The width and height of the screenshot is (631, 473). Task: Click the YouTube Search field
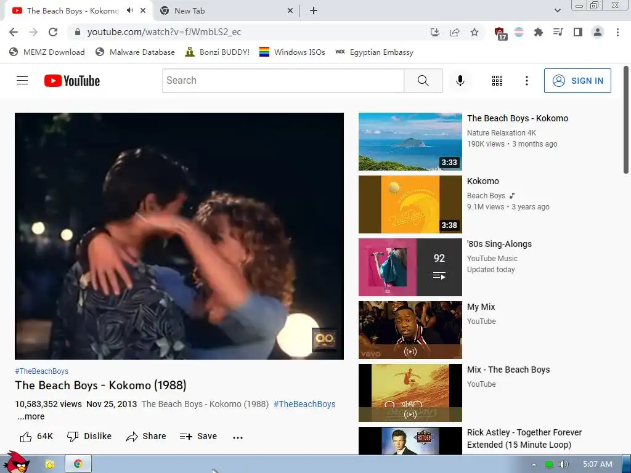point(283,81)
